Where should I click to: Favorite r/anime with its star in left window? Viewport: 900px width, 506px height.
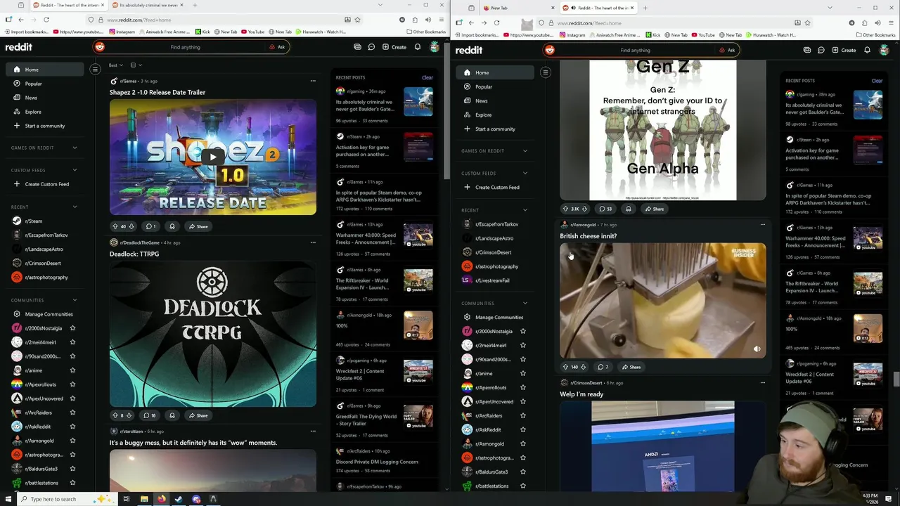72,370
